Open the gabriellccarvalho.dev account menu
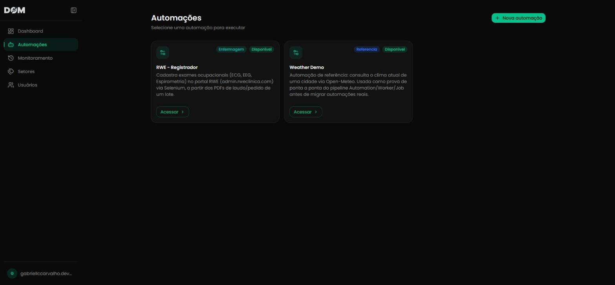Image resolution: width=615 pixels, height=285 pixels. pos(41,274)
